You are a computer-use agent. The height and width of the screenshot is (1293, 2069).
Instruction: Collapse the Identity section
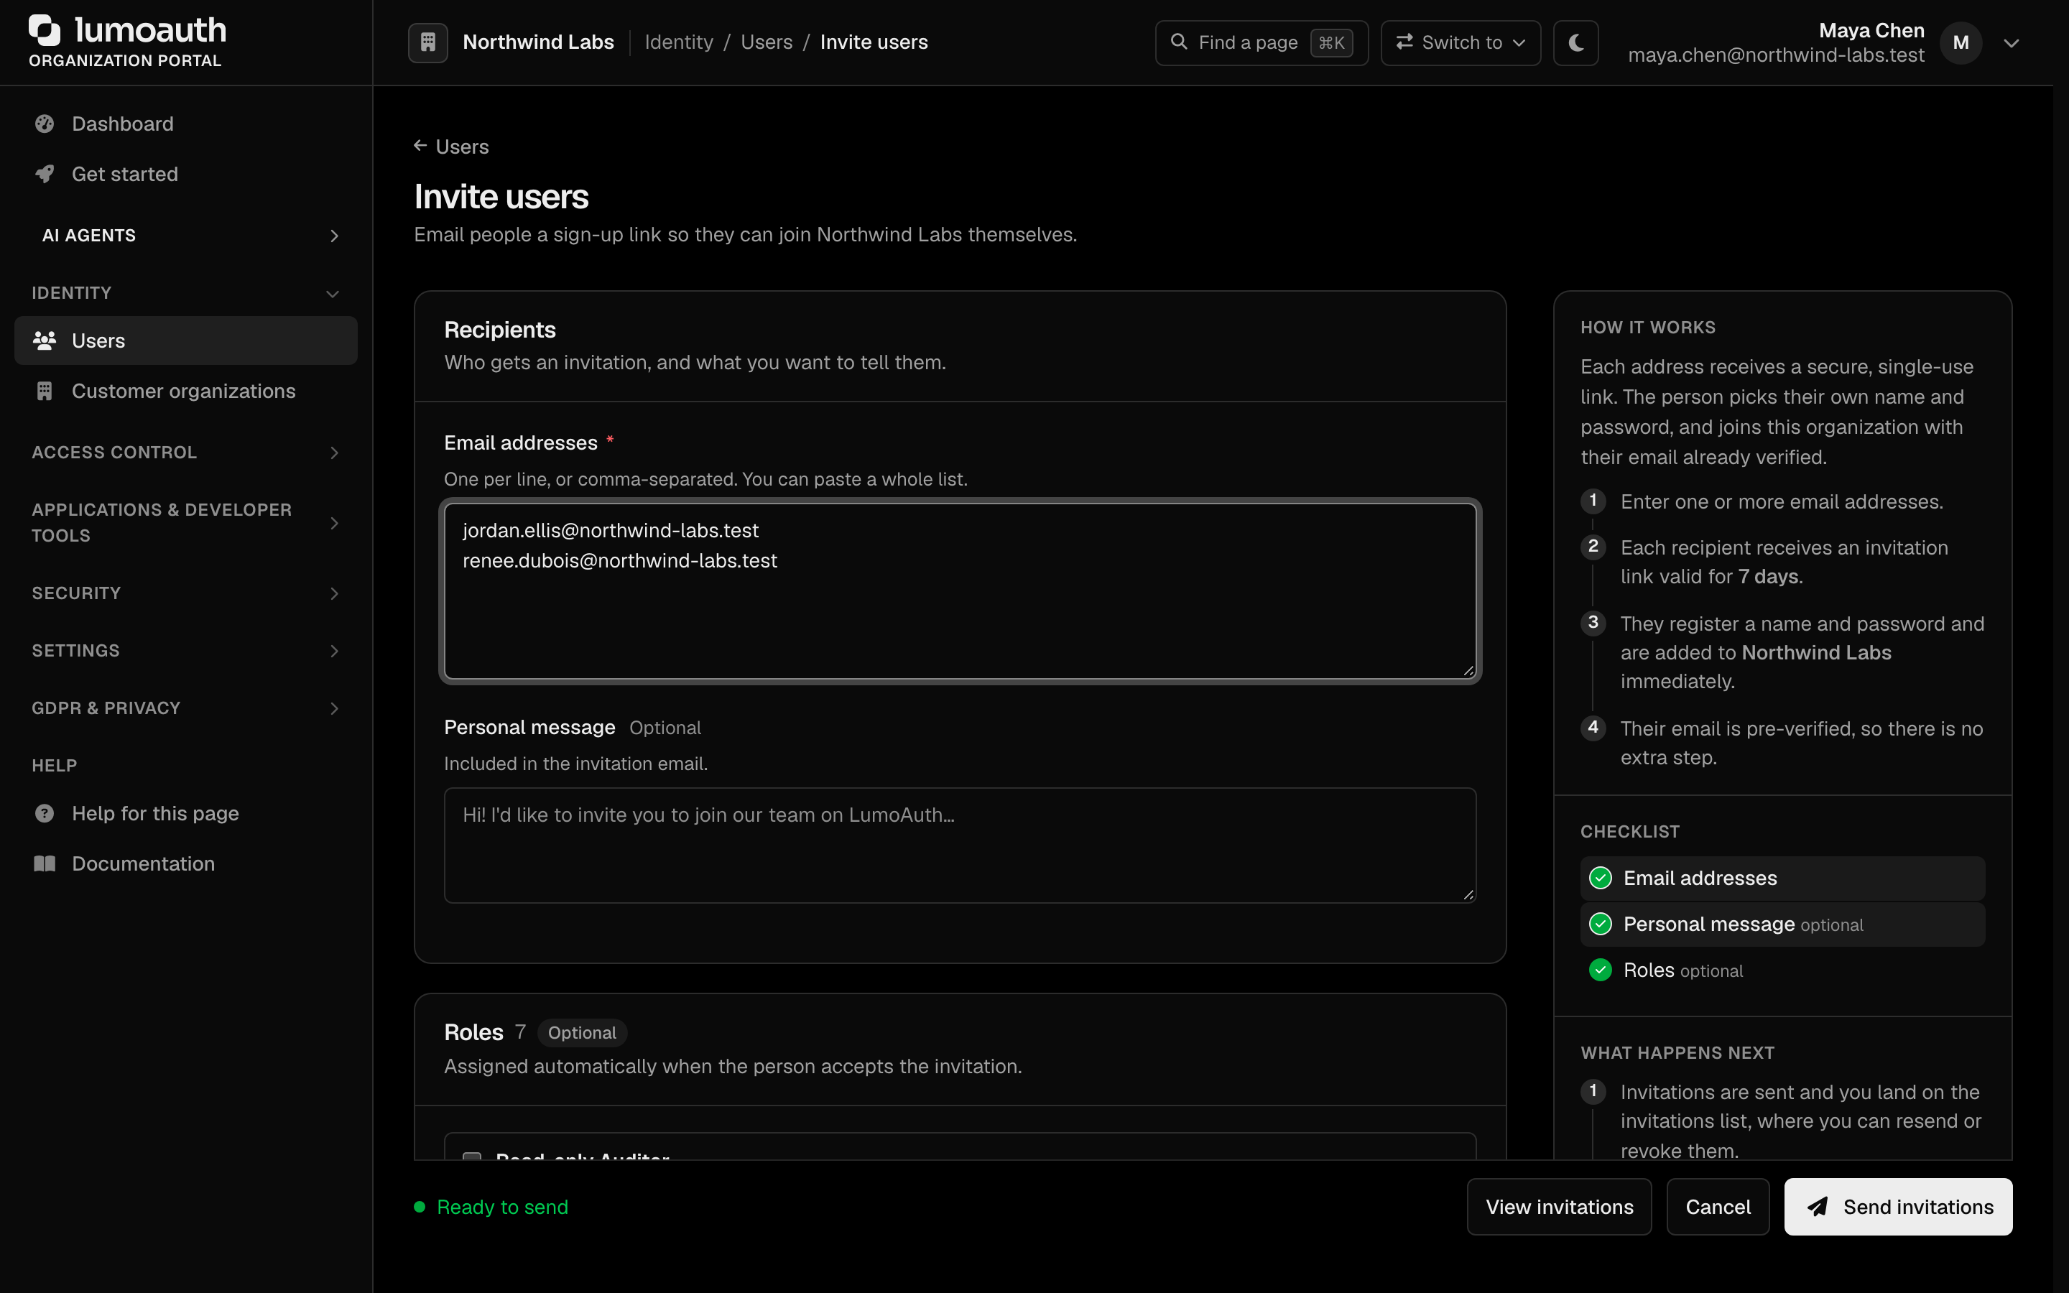[x=185, y=292]
